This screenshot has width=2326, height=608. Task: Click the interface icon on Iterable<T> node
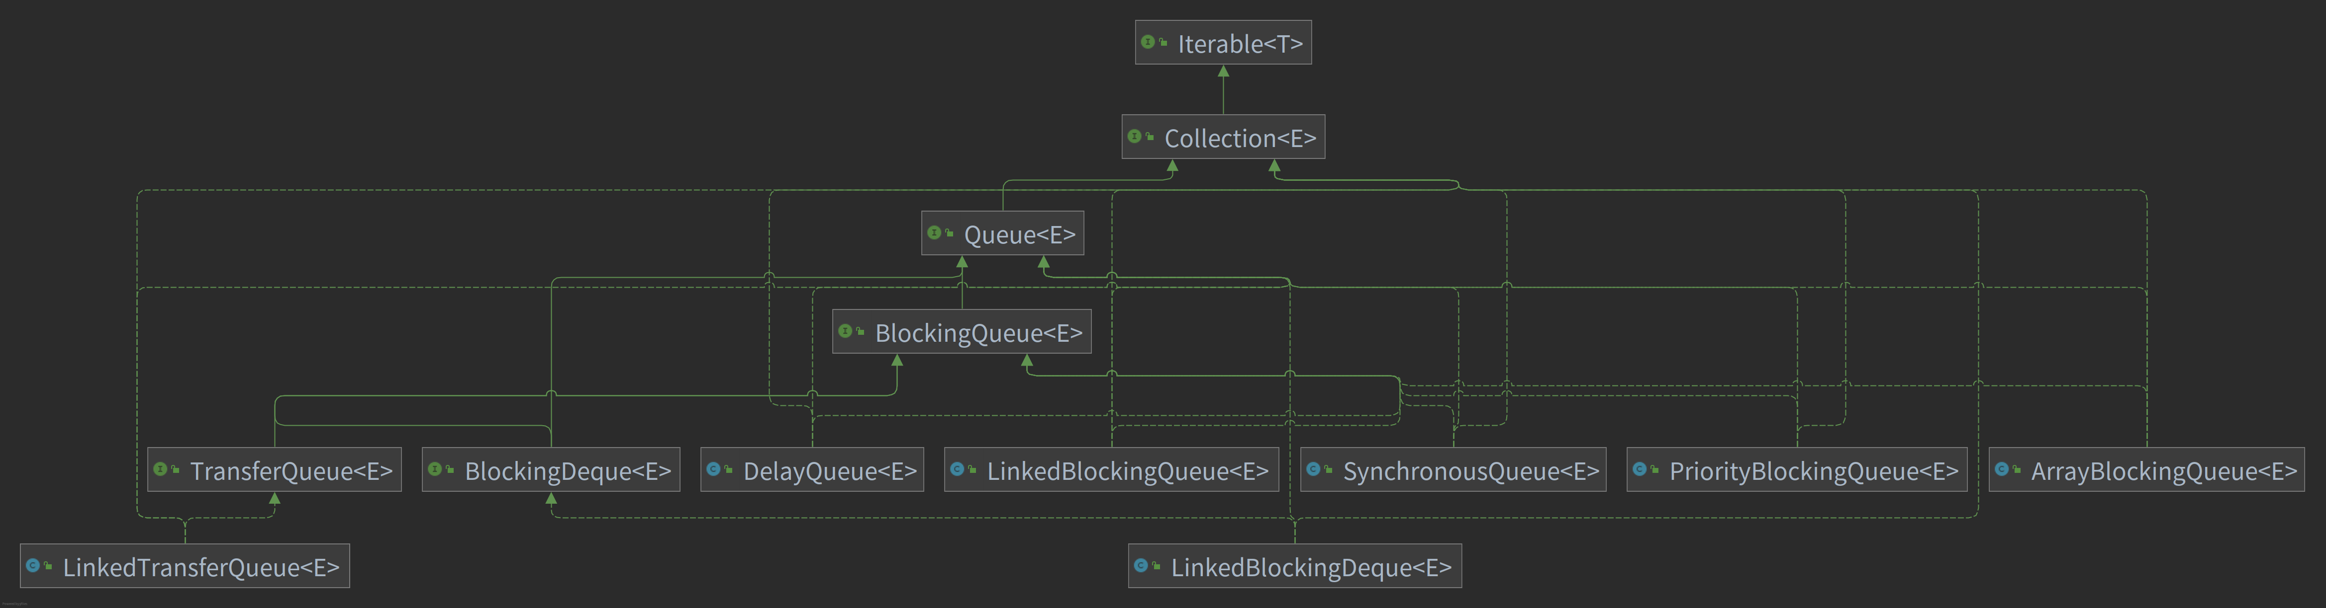pos(1148,42)
